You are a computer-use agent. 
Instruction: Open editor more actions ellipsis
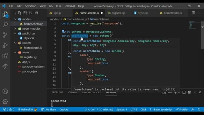point(199,13)
